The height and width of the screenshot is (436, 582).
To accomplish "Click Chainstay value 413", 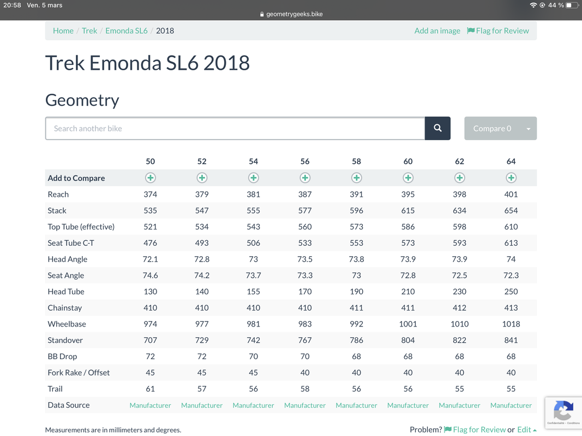I will 511,308.
